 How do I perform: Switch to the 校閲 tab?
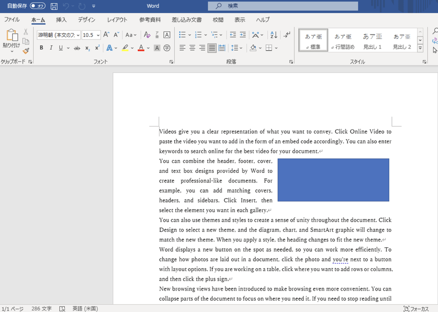(218, 19)
